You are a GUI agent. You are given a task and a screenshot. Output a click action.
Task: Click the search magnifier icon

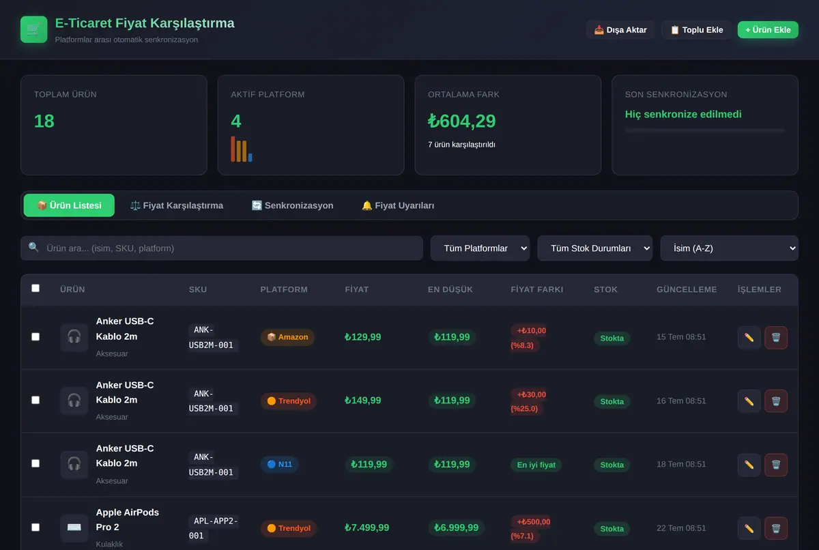tap(33, 247)
